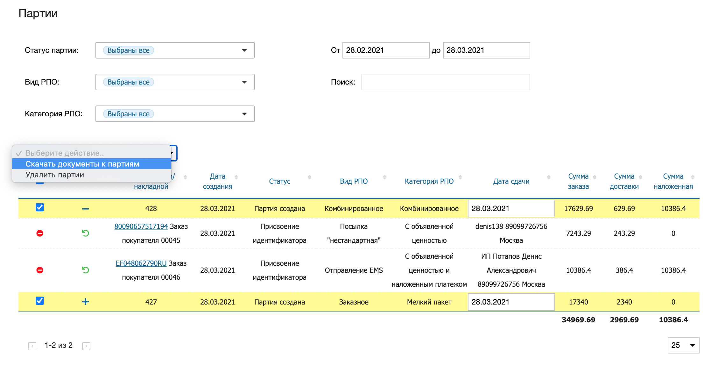Sort by Статус column arrows
The width and height of the screenshot is (725, 370).
[309, 177]
